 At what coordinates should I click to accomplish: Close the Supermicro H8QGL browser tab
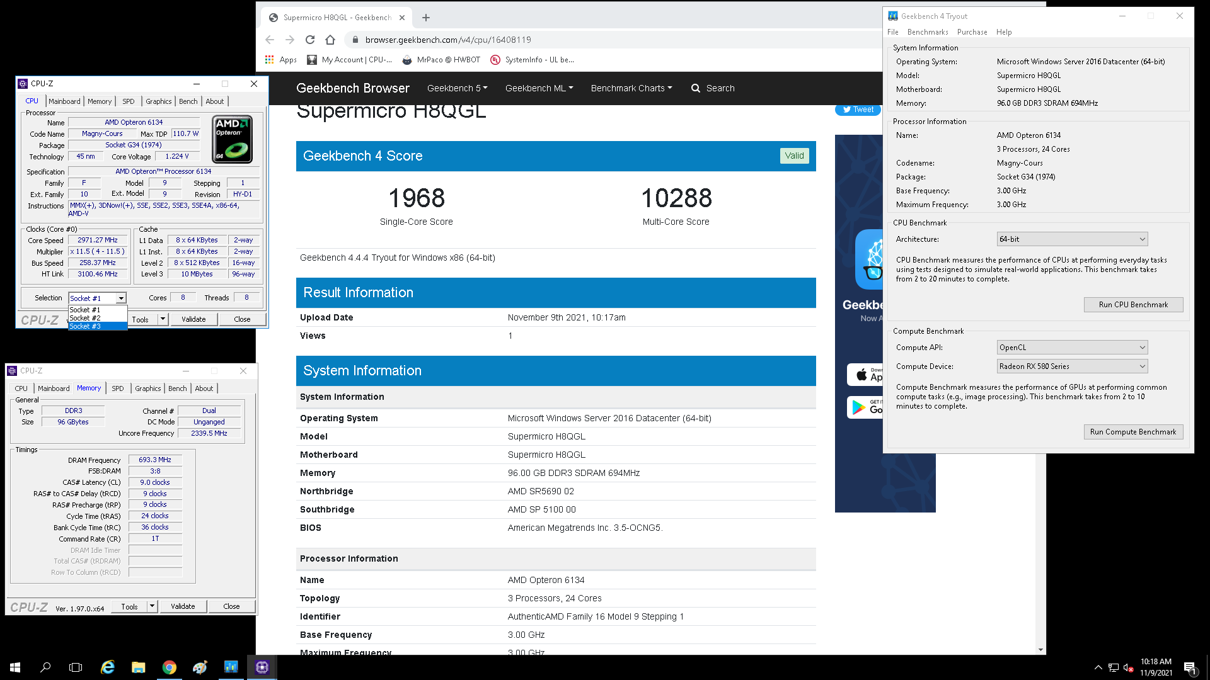pyautogui.click(x=402, y=18)
